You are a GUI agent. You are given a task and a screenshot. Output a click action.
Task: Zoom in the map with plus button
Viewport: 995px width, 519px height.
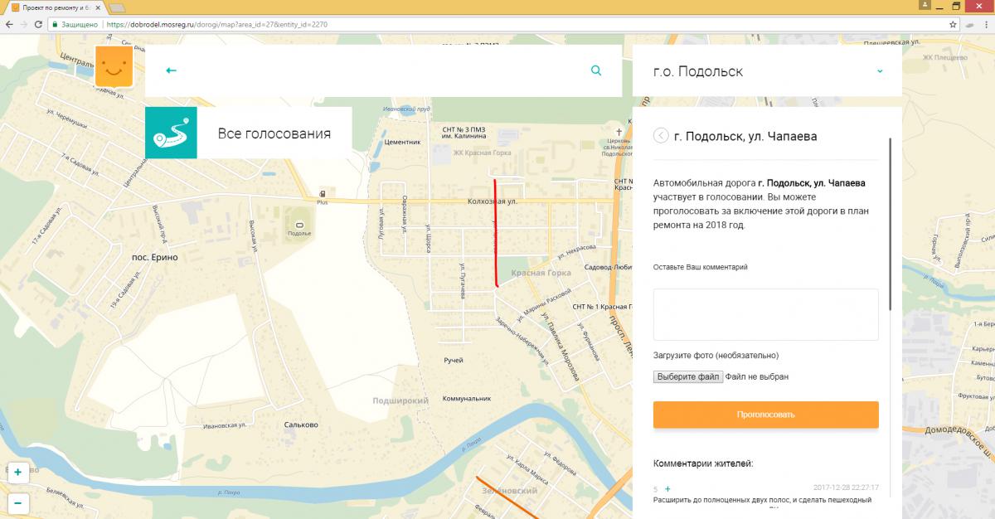coord(17,472)
